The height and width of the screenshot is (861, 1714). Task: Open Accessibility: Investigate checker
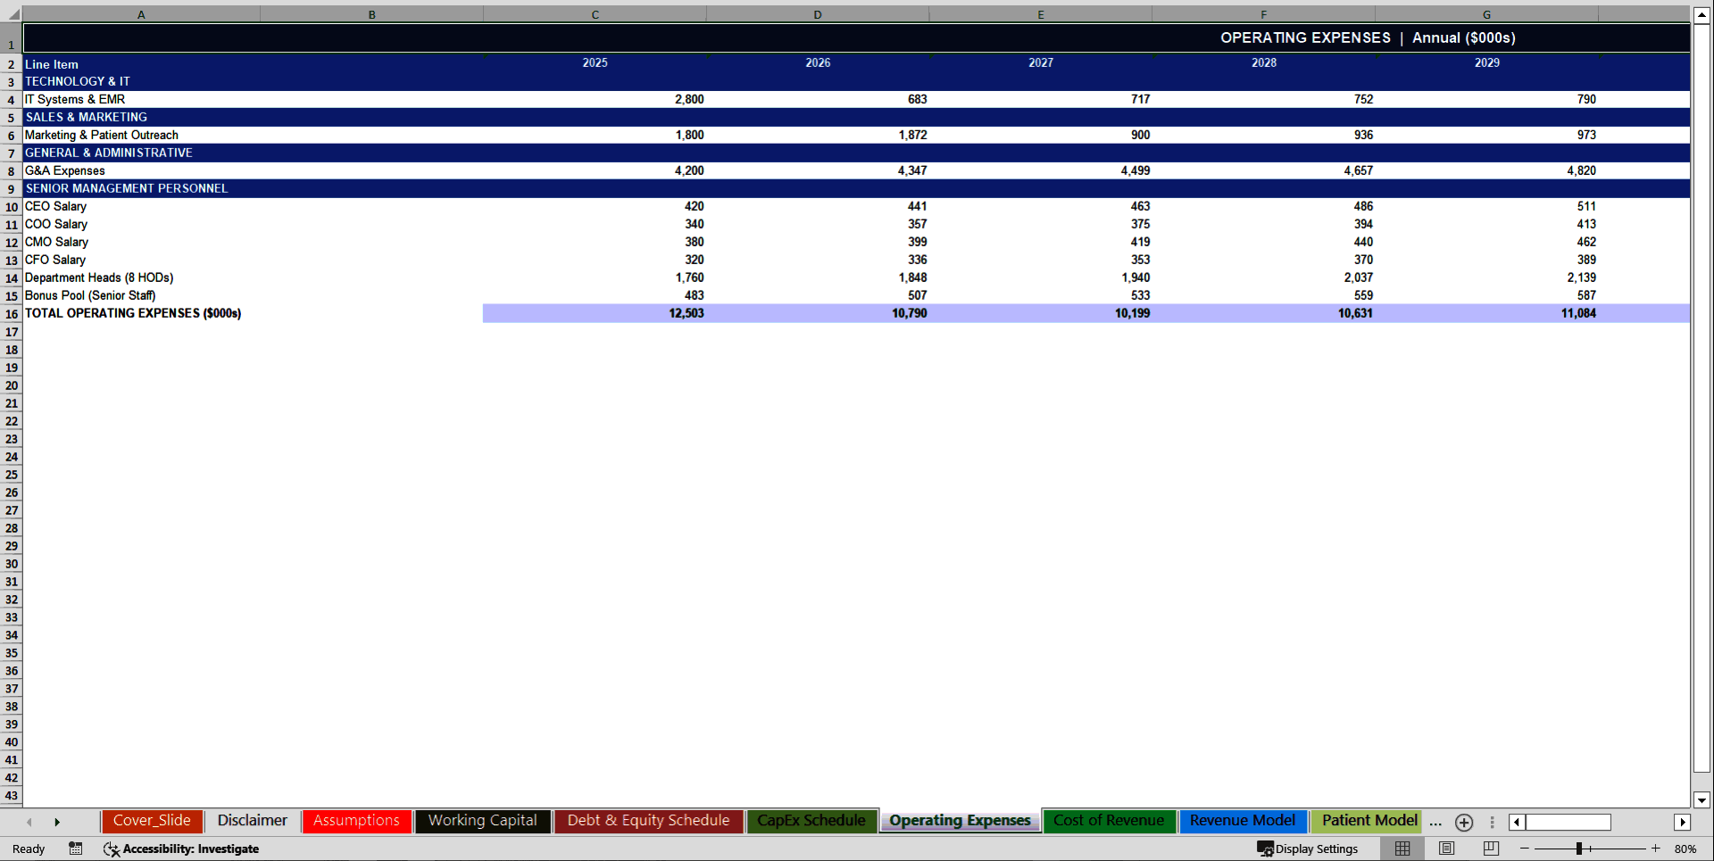(x=182, y=849)
